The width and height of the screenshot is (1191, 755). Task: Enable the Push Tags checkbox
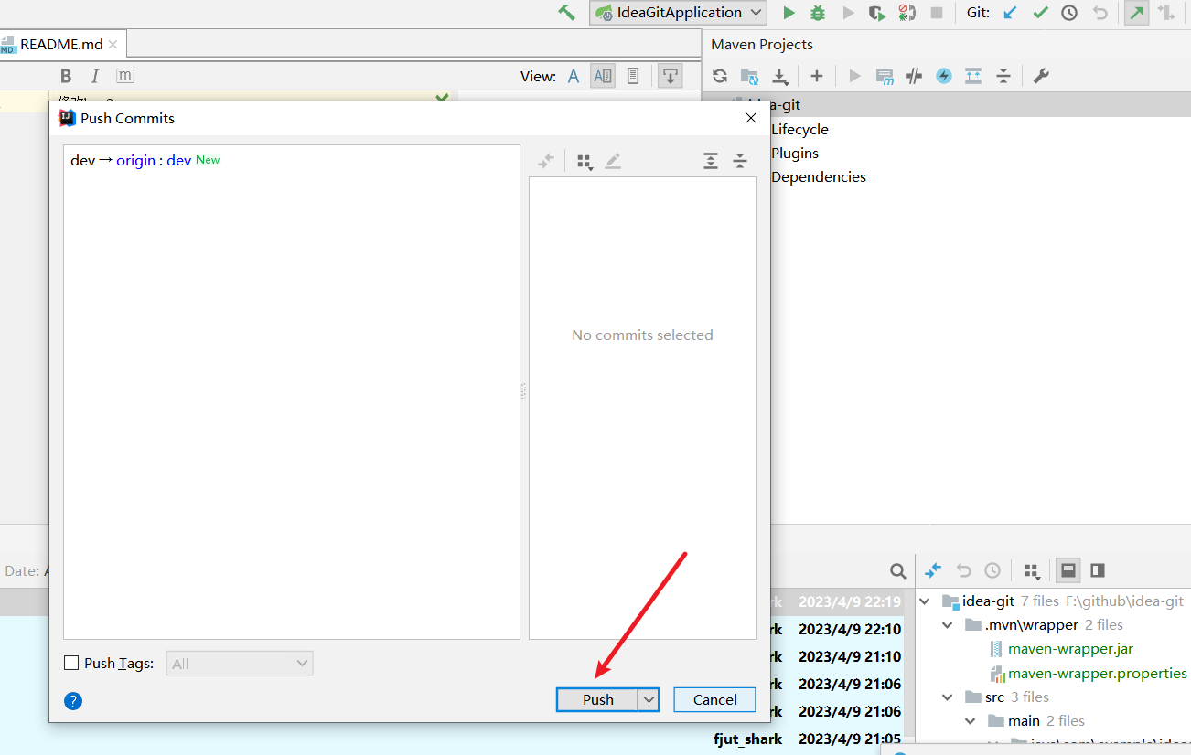[x=71, y=663]
